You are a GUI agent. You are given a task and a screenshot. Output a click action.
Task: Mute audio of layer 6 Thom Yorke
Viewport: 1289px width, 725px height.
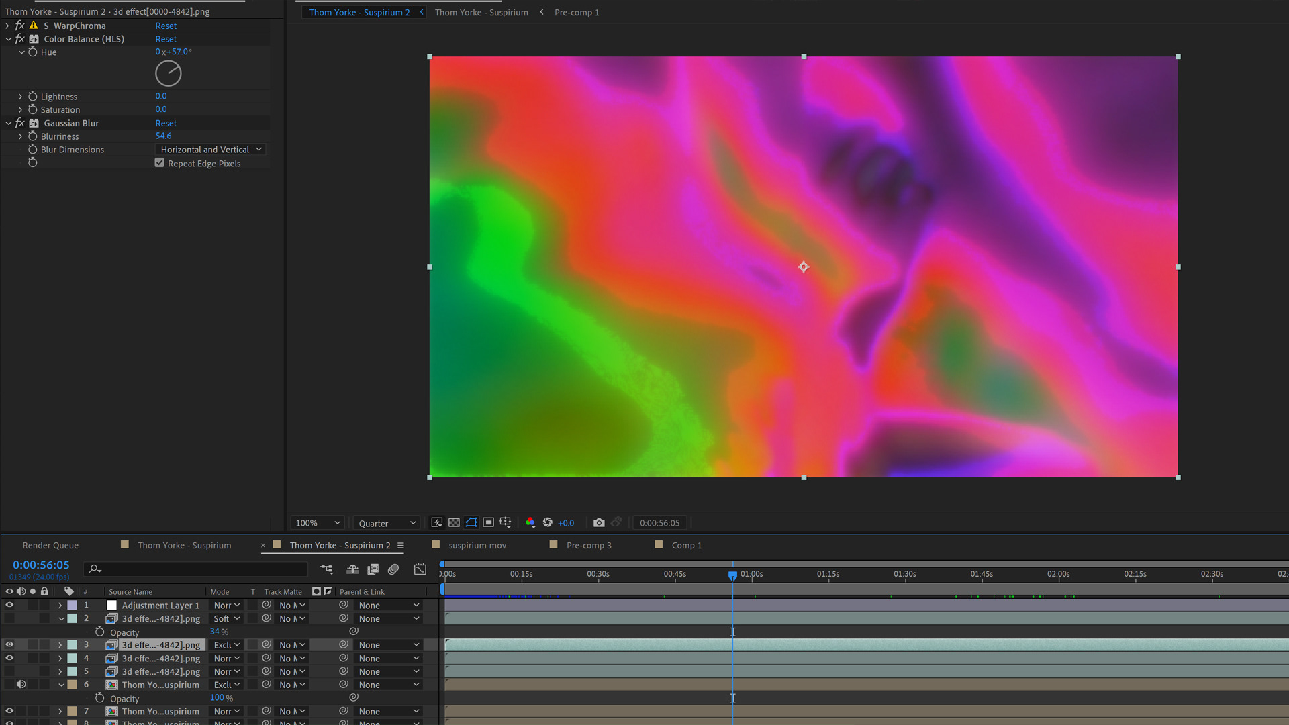pos(21,685)
